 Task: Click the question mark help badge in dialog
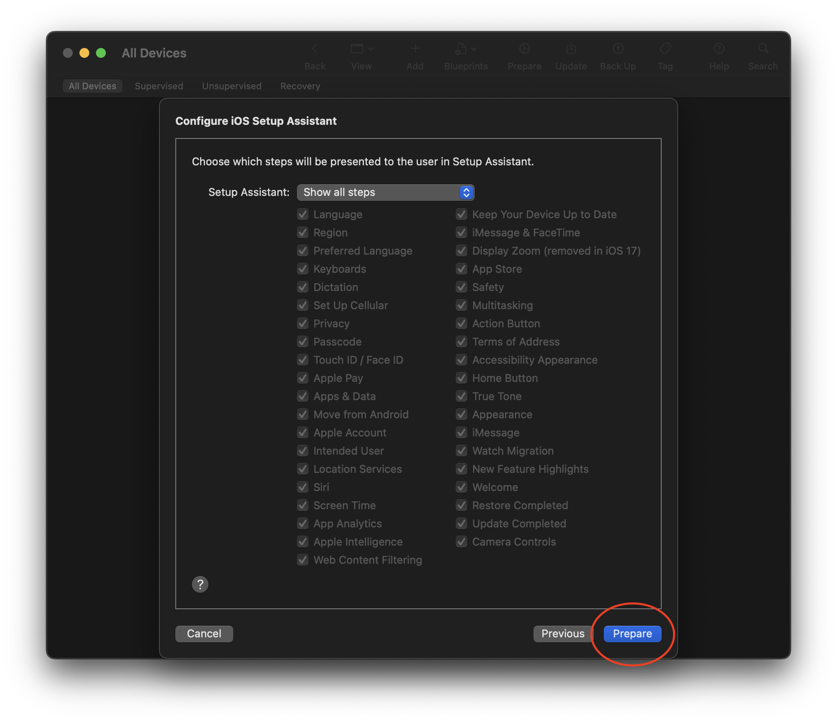pyautogui.click(x=200, y=584)
